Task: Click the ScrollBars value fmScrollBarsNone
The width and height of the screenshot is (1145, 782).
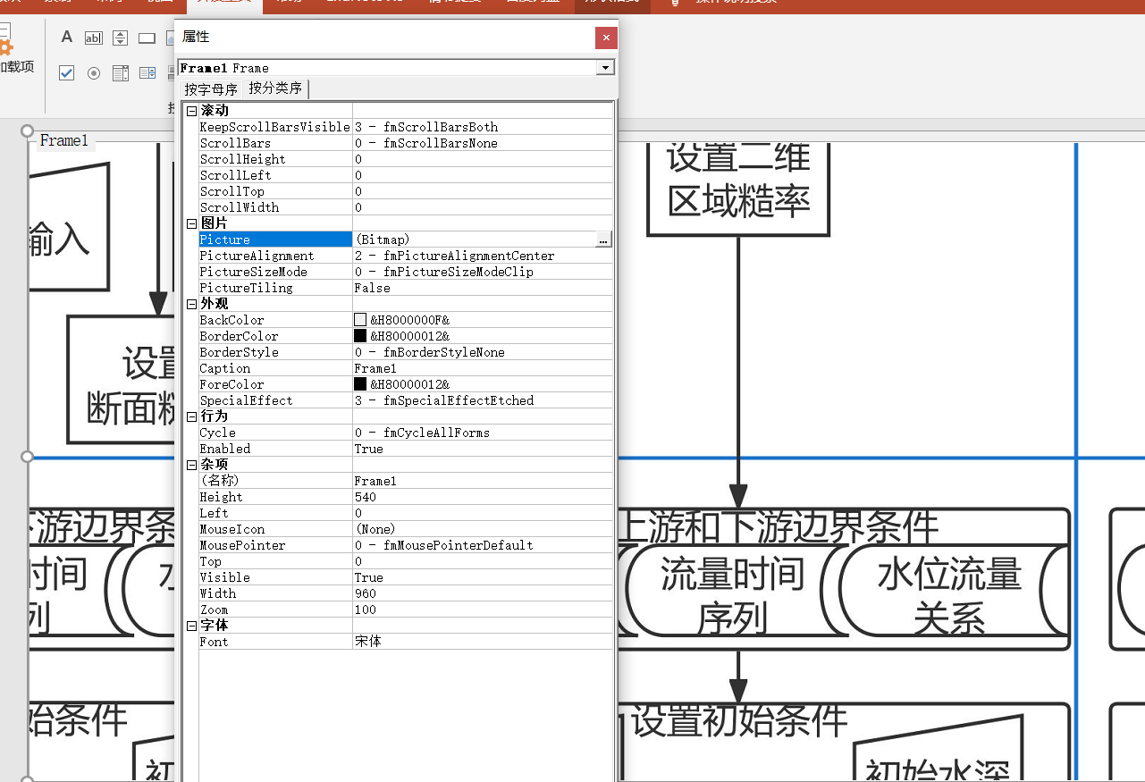Action: tap(425, 143)
